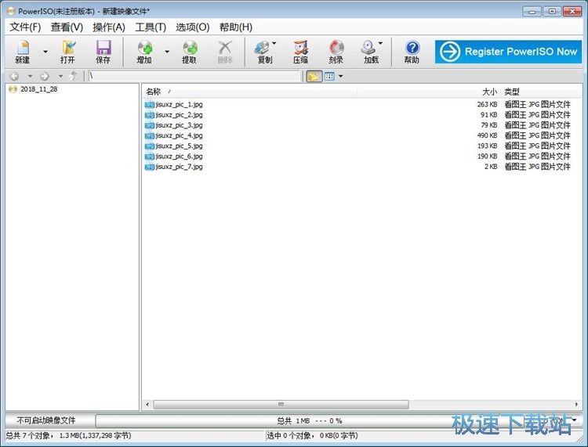Click the view mode grid icon
This screenshot has height=447, width=588.
pyautogui.click(x=329, y=77)
